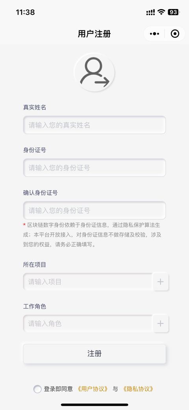189x410 pixels.
Task: Tap the 用户注册 page title
Action: click(x=94, y=34)
